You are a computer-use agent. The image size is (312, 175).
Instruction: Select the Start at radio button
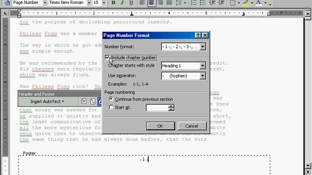click(x=111, y=107)
